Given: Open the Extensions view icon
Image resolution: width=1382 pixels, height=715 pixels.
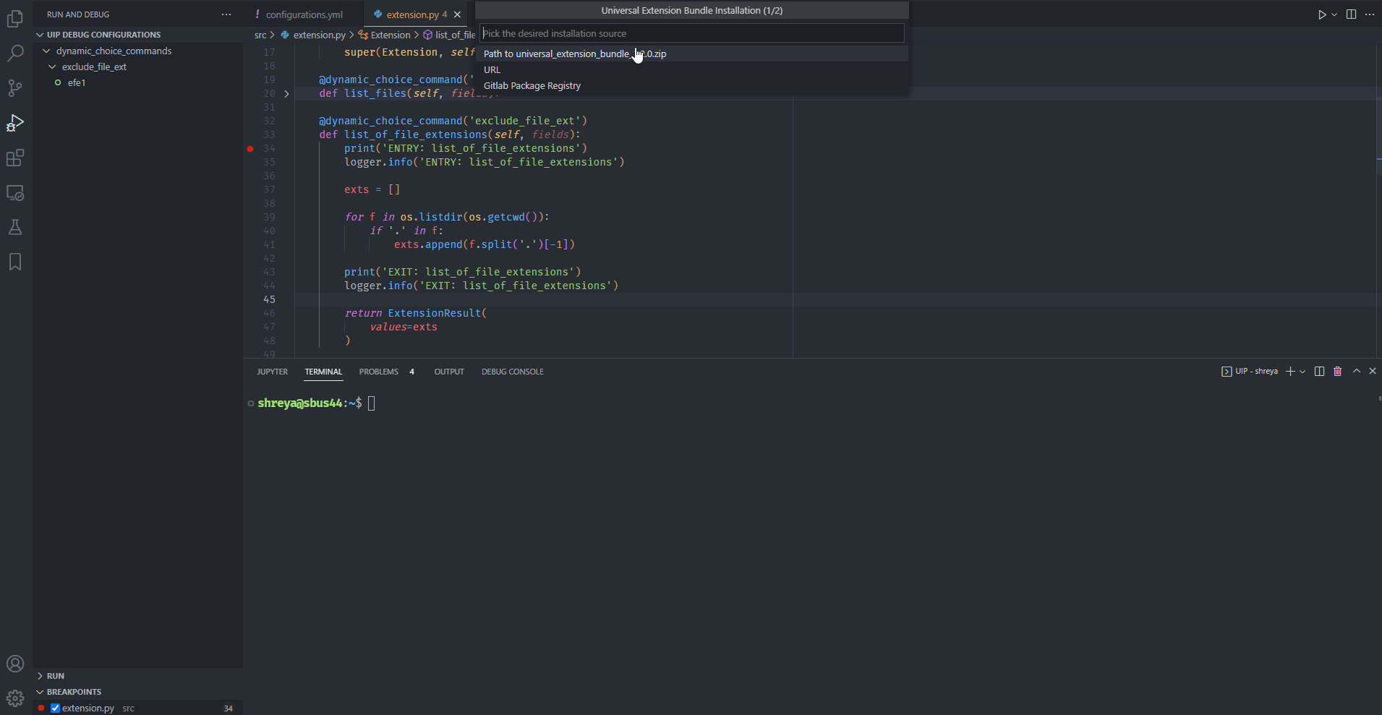Looking at the screenshot, I should click(15, 158).
